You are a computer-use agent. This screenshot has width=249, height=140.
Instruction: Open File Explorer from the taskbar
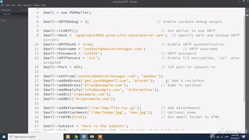coord(92,136)
